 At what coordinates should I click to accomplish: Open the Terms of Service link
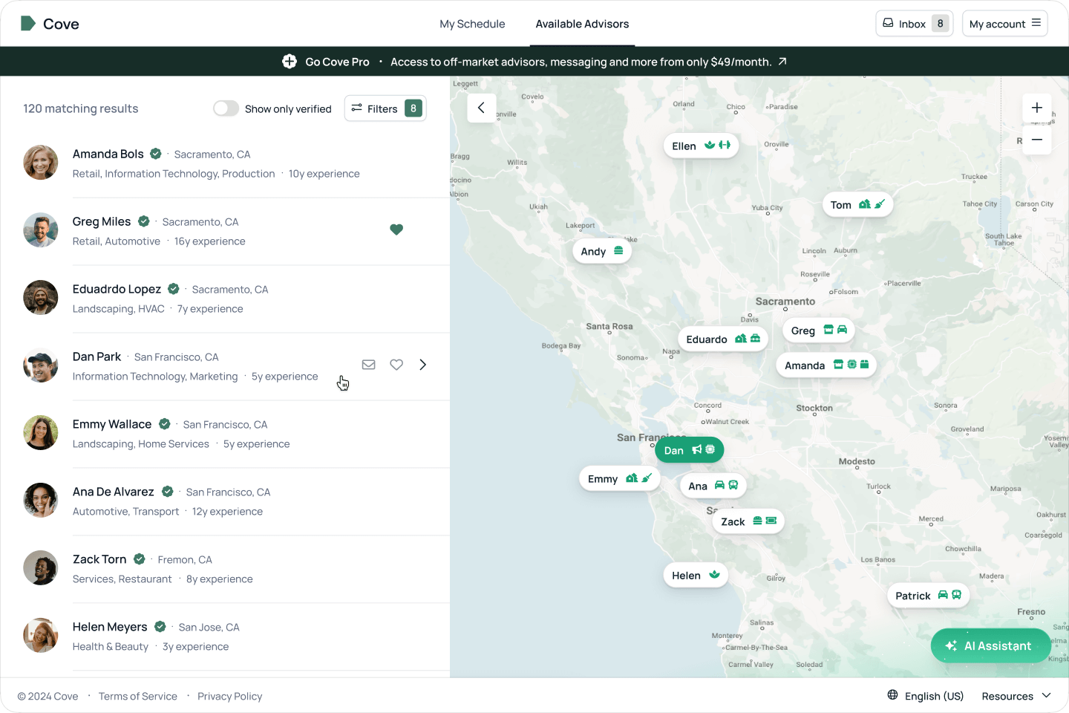click(x=138, y=696)
